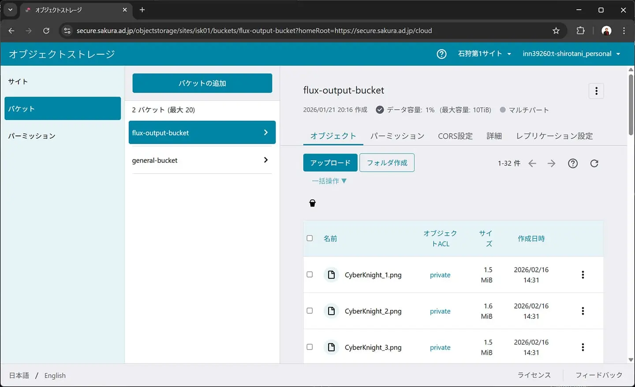Open the flux-output-bucket kebab menu

(x=596, y=91)
